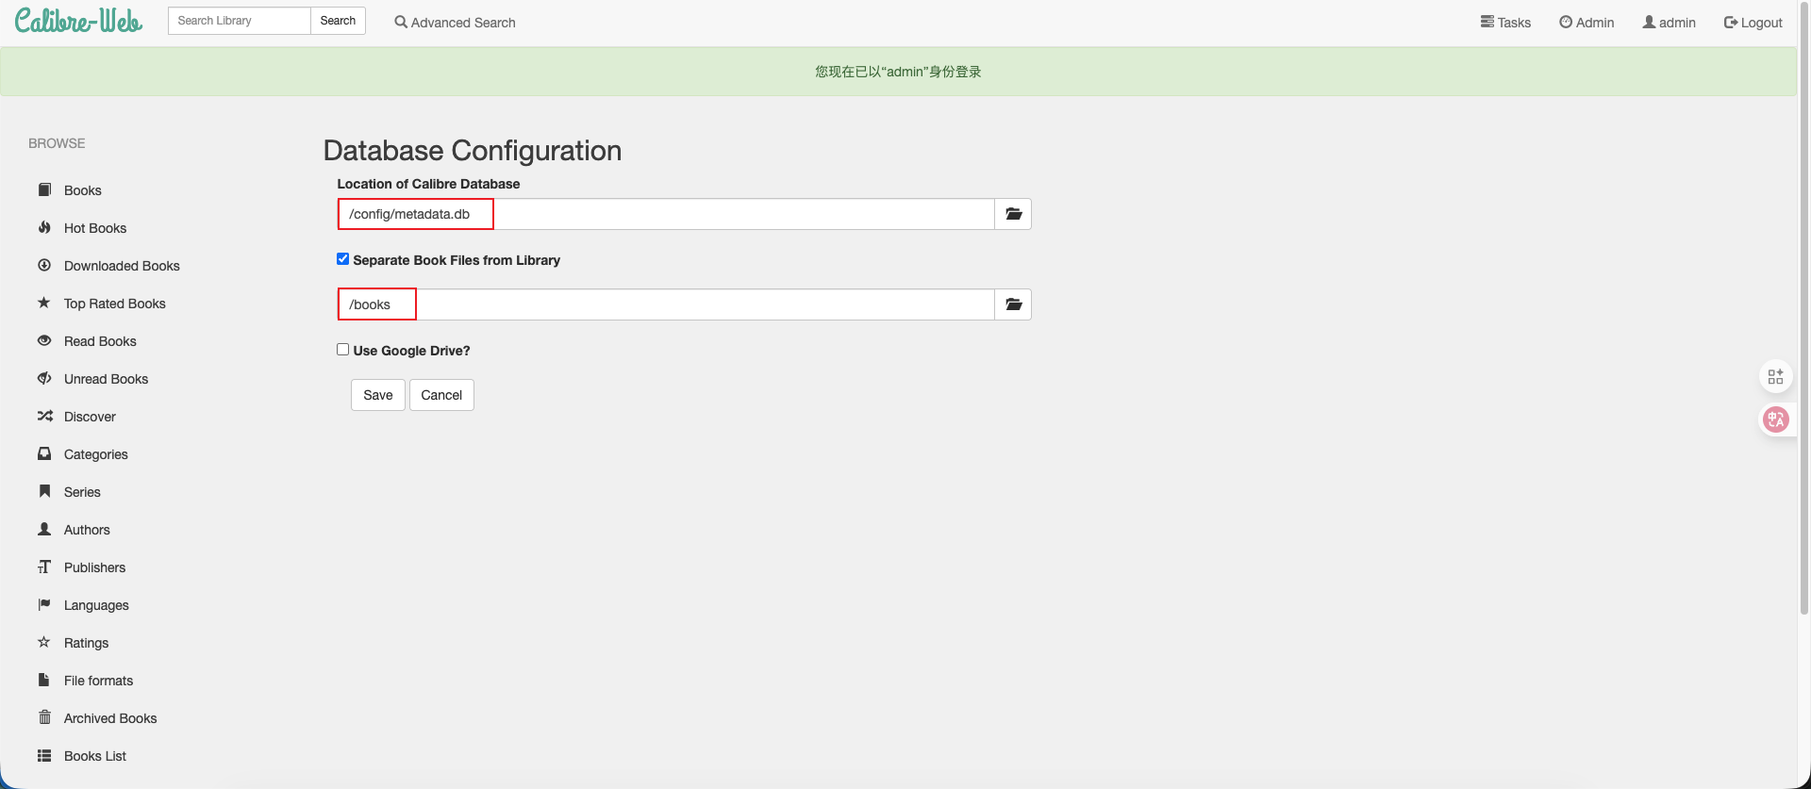
Task: Click the Search Library input field
Action: (239, 21)
